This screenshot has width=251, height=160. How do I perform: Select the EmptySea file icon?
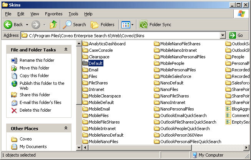click(x=228, y=122)
